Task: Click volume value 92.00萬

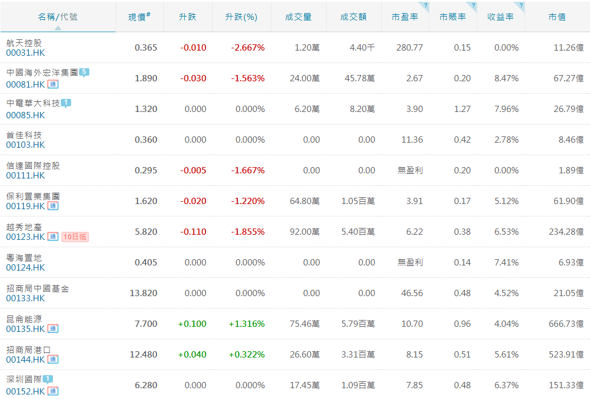Action: [x=304, y=232]
